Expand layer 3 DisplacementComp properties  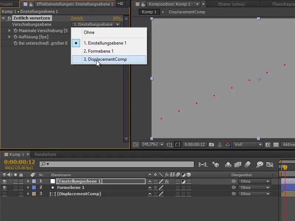pos(28,194)
